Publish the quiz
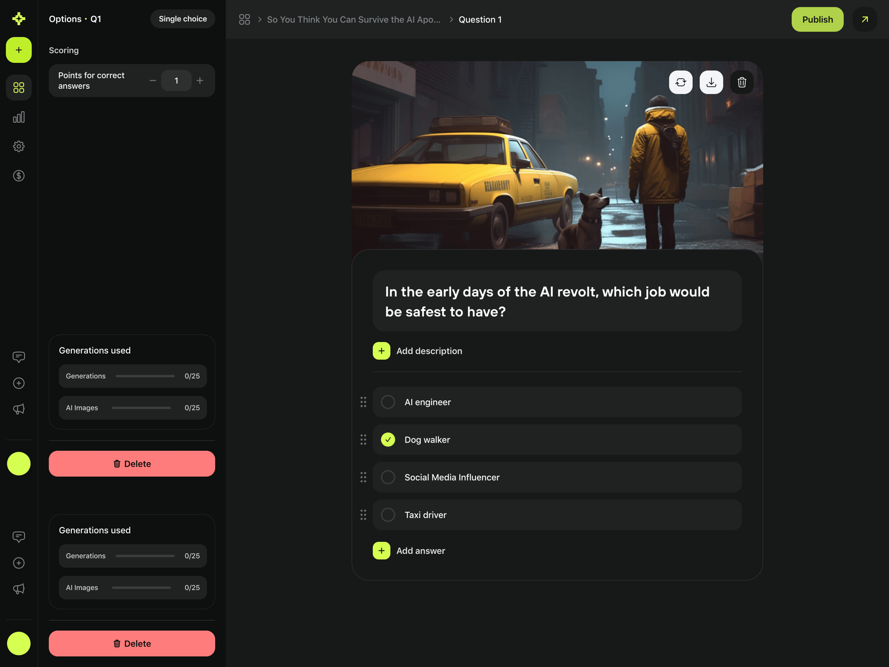Screen dimensions: 889x667 click(817, 19)
